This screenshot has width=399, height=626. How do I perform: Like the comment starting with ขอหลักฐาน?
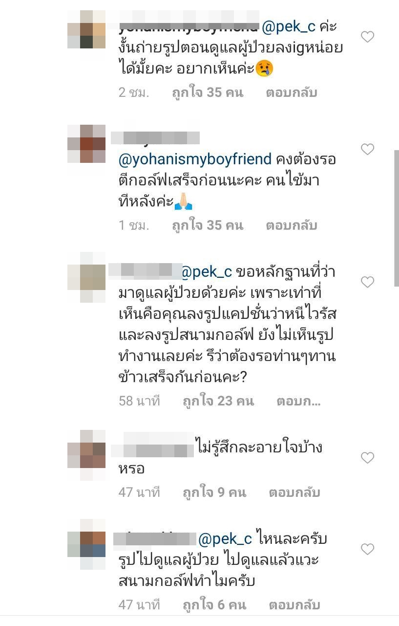pos(367,282)
